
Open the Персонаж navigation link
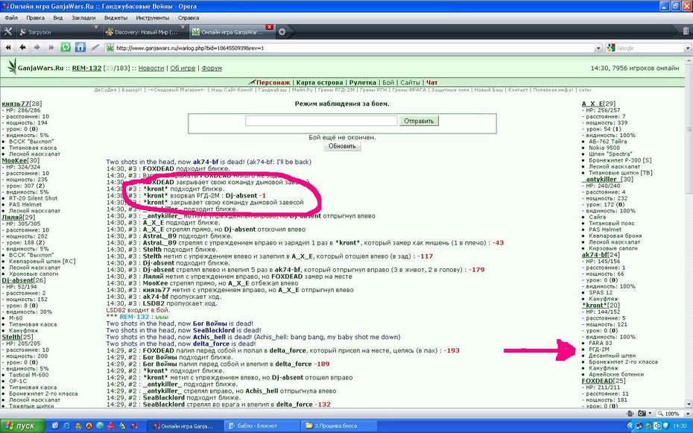(273, 82)
